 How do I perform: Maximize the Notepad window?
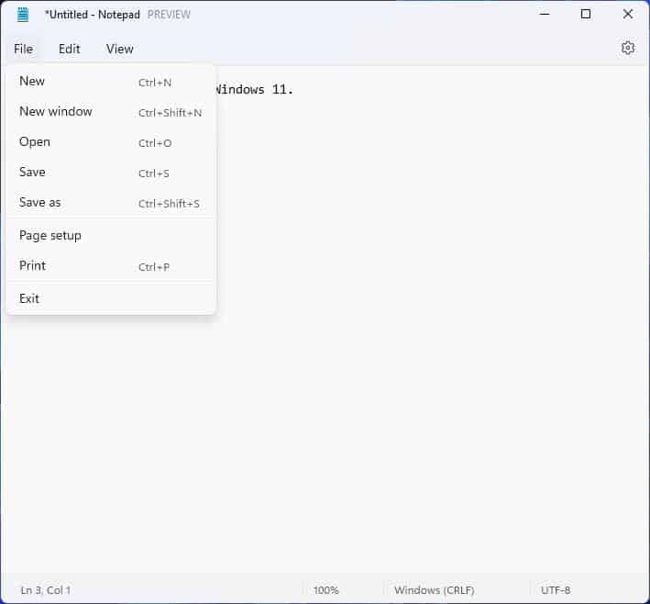[x=586, y=14]
